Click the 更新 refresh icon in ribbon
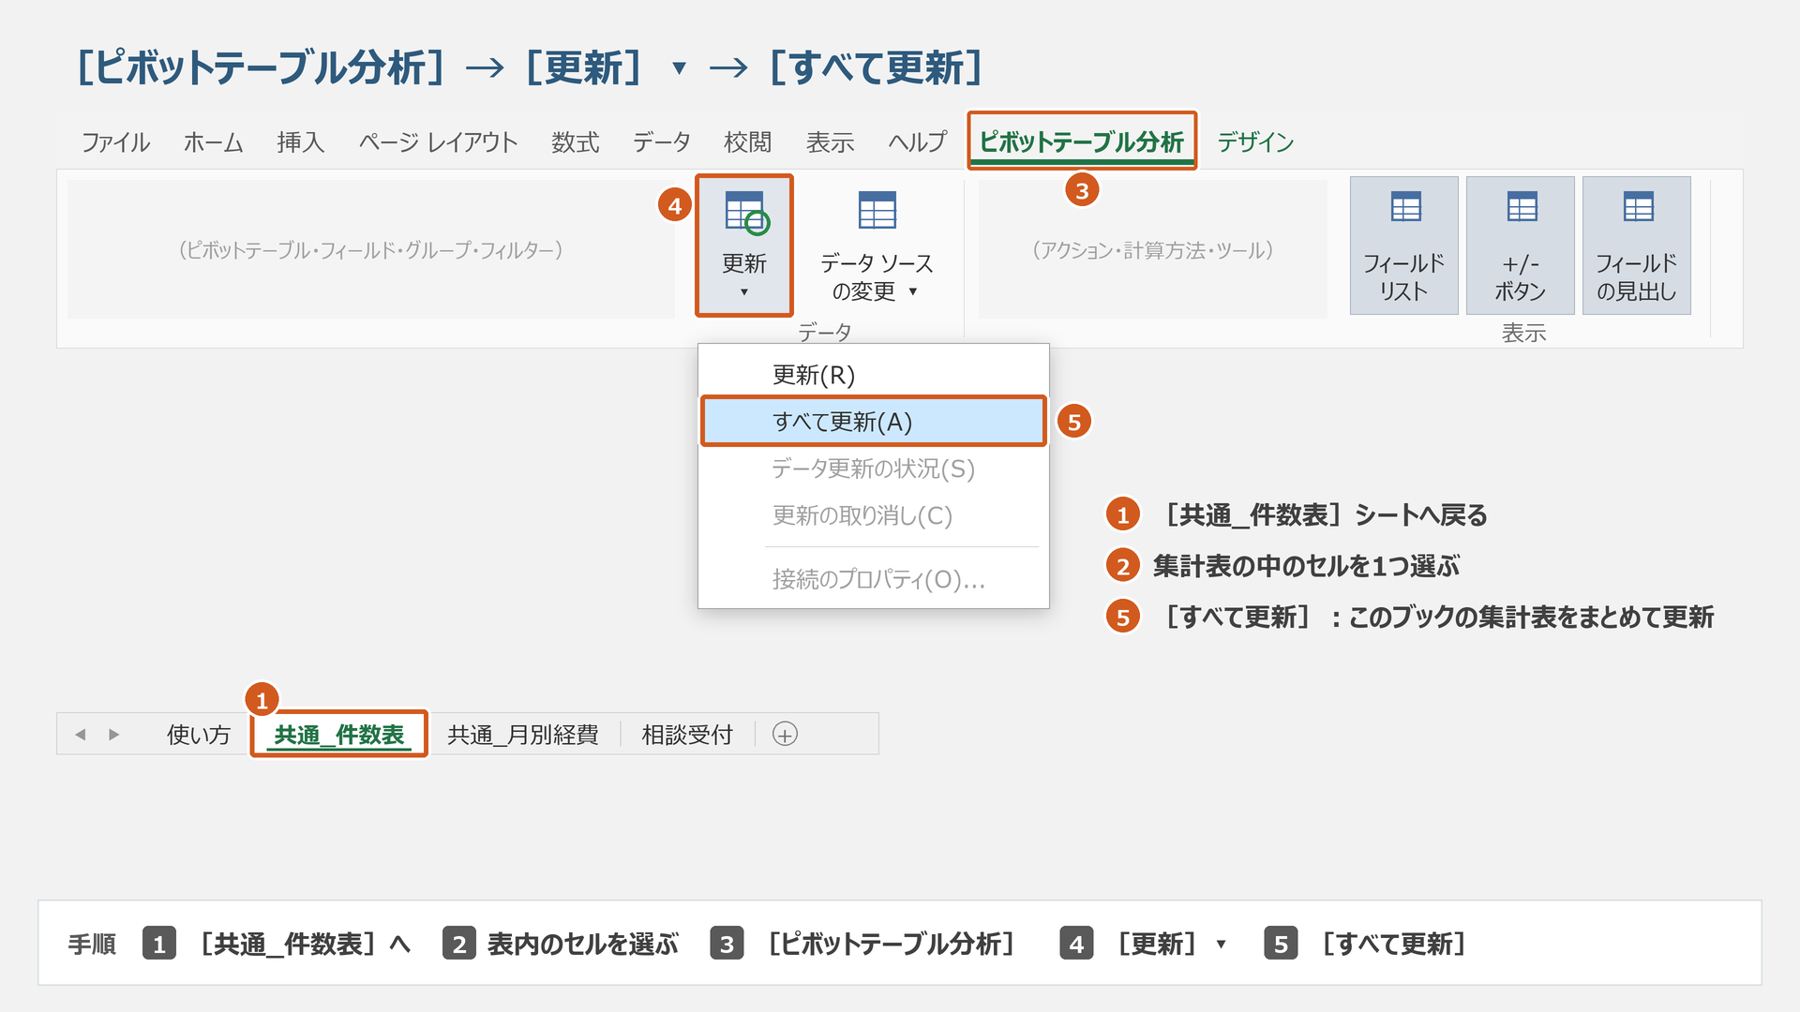The width and height of the screenshot is (1800, 1012). tap(747, 213)
